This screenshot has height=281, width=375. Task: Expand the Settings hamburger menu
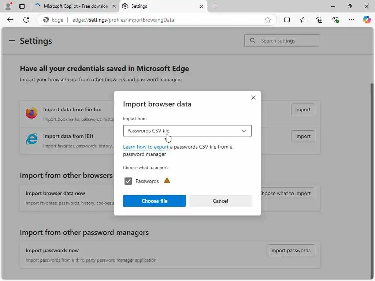[12, 41]
